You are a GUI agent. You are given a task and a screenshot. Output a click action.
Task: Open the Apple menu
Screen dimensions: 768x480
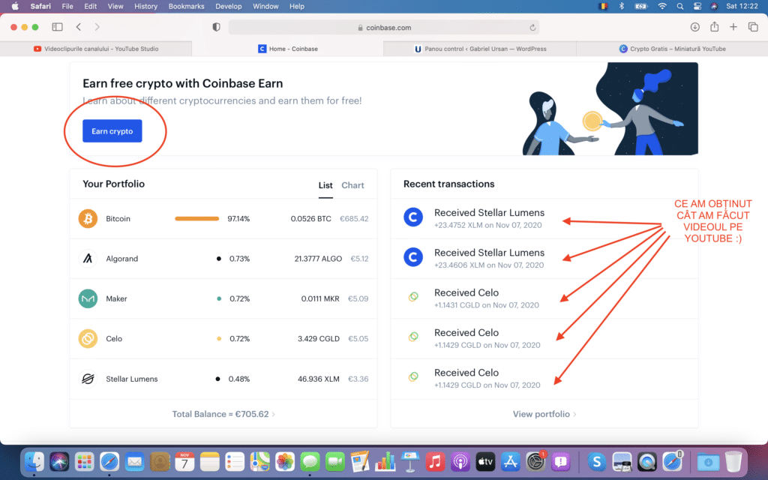tap(15, 6)
